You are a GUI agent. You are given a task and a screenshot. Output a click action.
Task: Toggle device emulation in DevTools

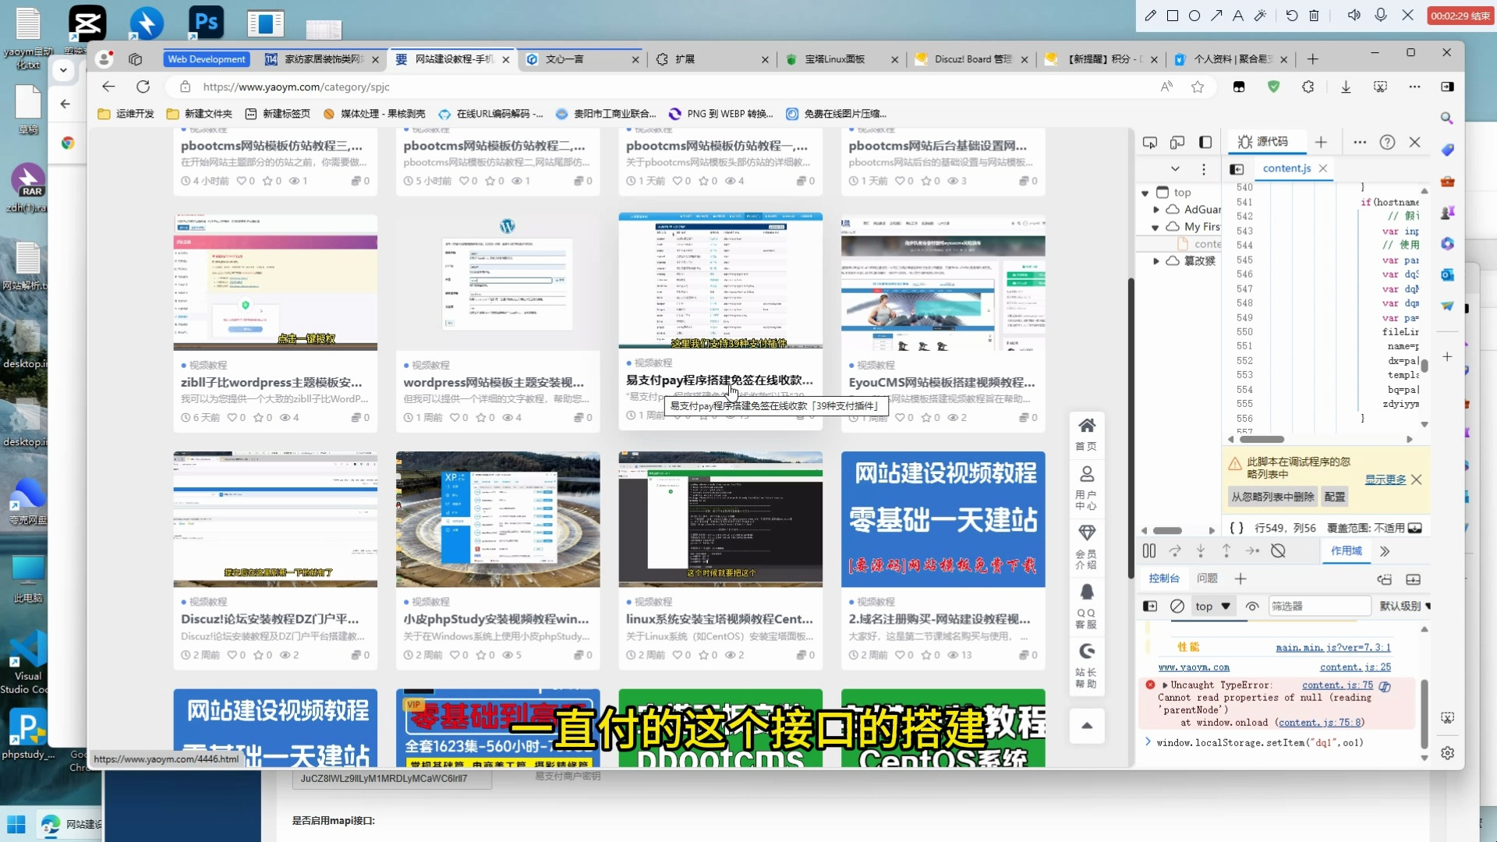pyautogui.click(x=1177, y=142)
